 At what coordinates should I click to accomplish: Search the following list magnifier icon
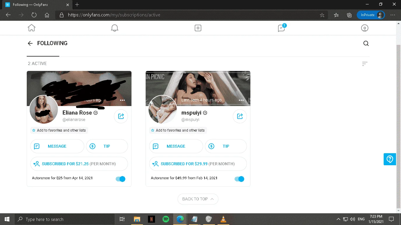click(x=366, y=43)
